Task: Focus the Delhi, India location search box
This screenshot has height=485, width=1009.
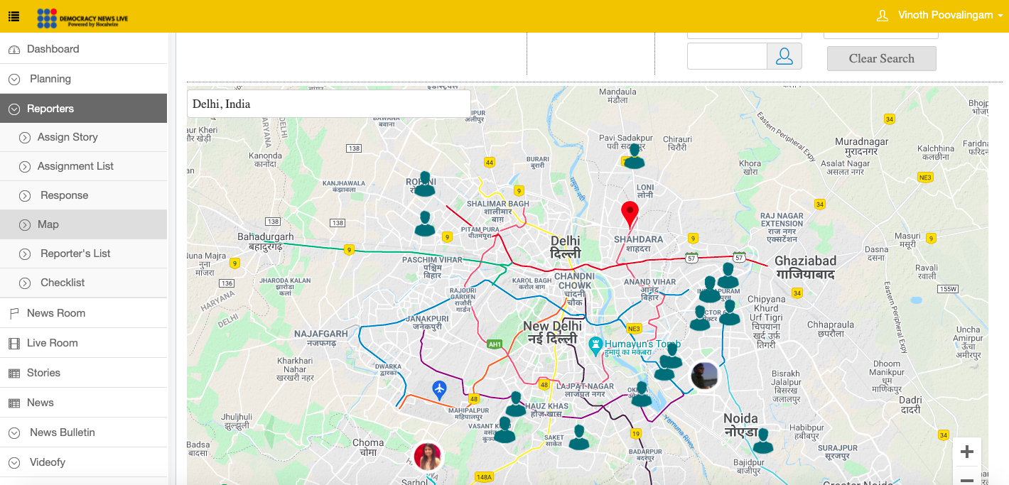Action: click(x=329, y=104)
